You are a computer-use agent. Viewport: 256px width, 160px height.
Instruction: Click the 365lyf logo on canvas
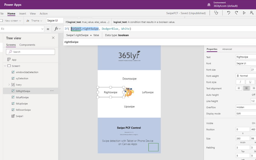[129, 56]
